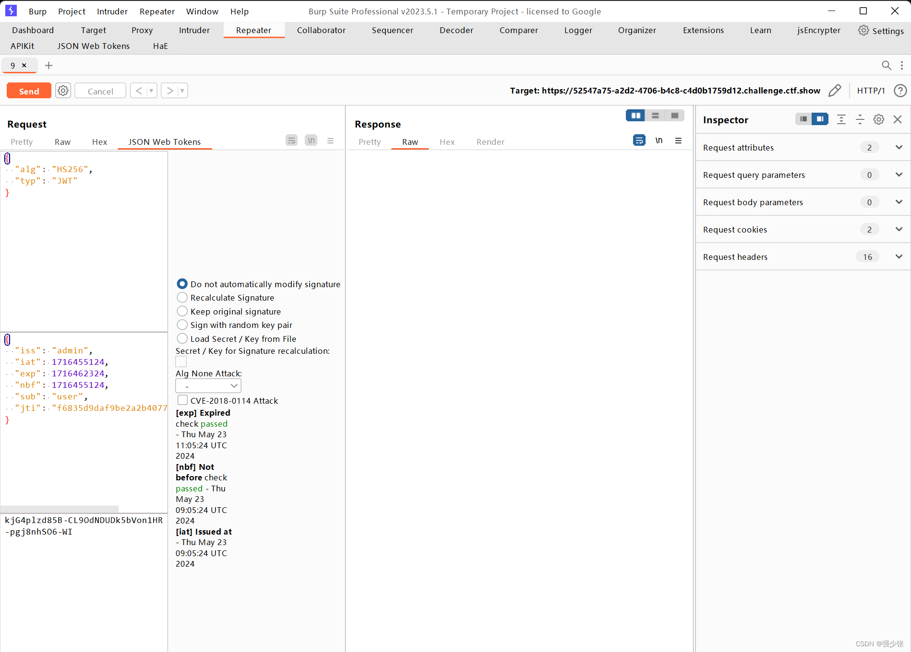Select Sign with random key pair
This screenshot has width=911, height=652.
tap(182, 325)
